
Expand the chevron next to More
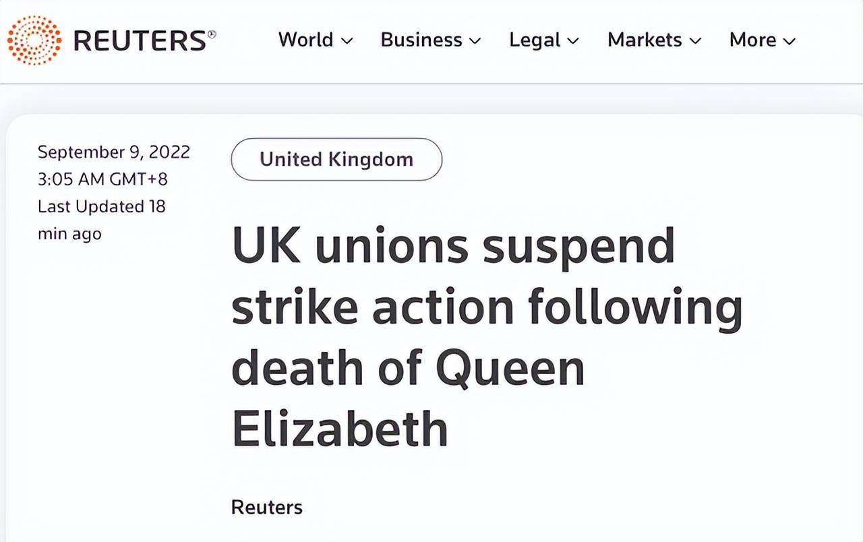coord(789,41)
